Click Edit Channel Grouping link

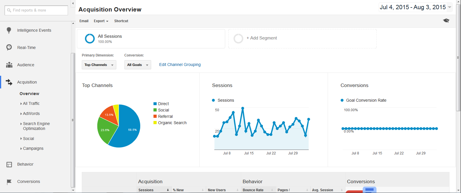point(180,65)
